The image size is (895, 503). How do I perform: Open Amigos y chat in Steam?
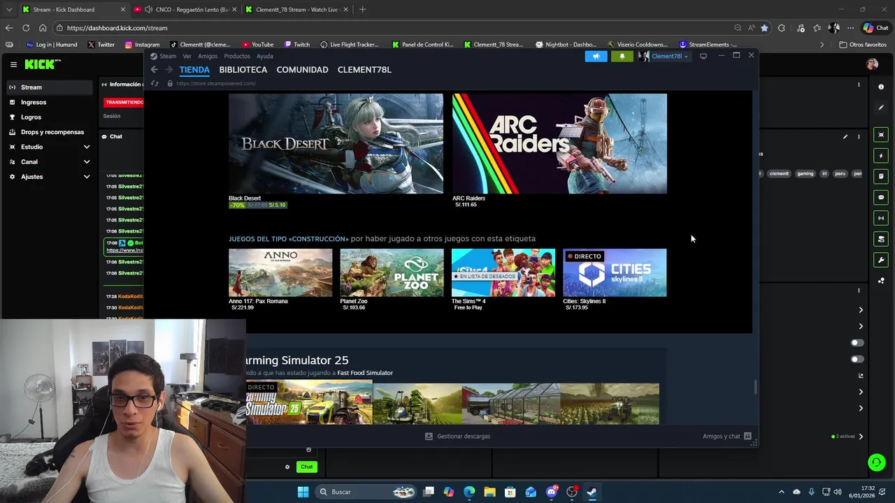pos(727,436)
